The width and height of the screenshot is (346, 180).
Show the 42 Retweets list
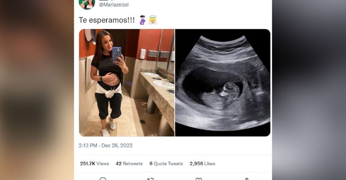(x=129, y=164)
